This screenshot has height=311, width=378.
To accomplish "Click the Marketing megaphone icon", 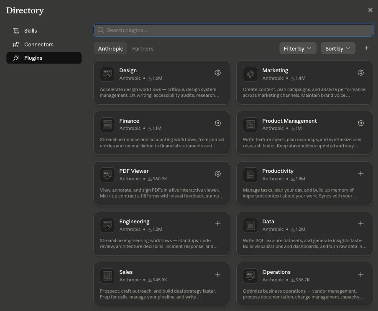I will (x=250, y=74).
